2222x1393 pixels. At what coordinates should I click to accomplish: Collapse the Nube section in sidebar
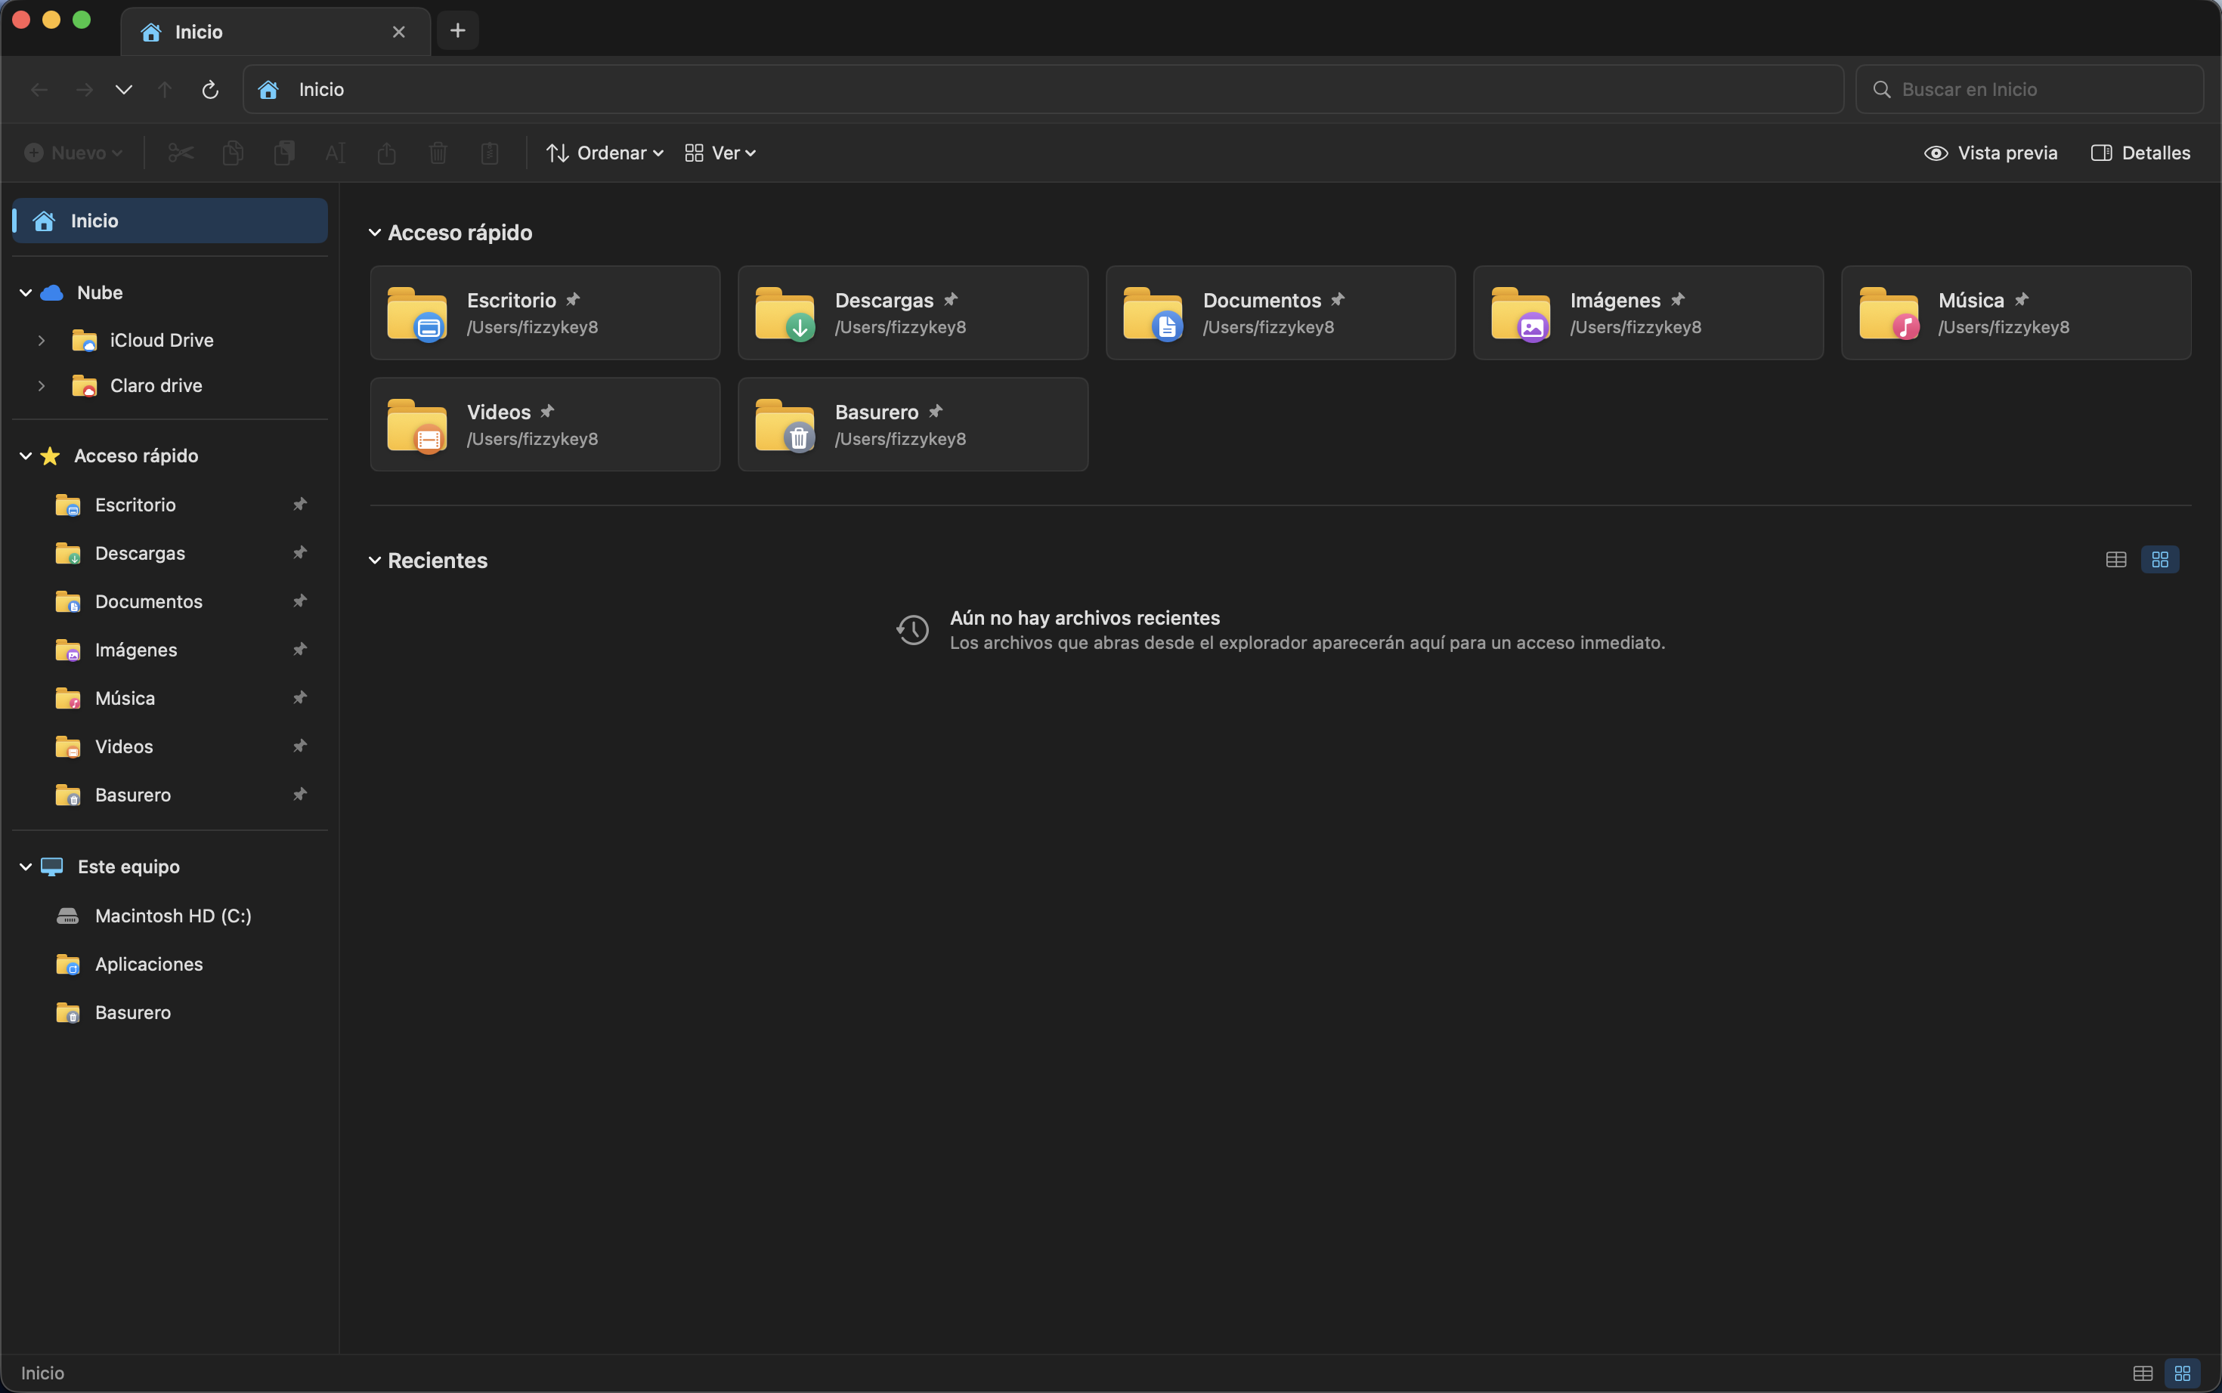point(26,293)
